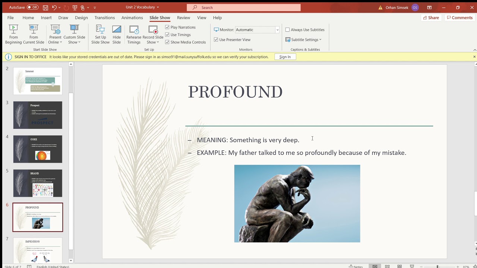Click the yellow warning icon beside the user name
Image resolution: width=477 pixels, height=268 pixels.
click(x=380, y=7)
